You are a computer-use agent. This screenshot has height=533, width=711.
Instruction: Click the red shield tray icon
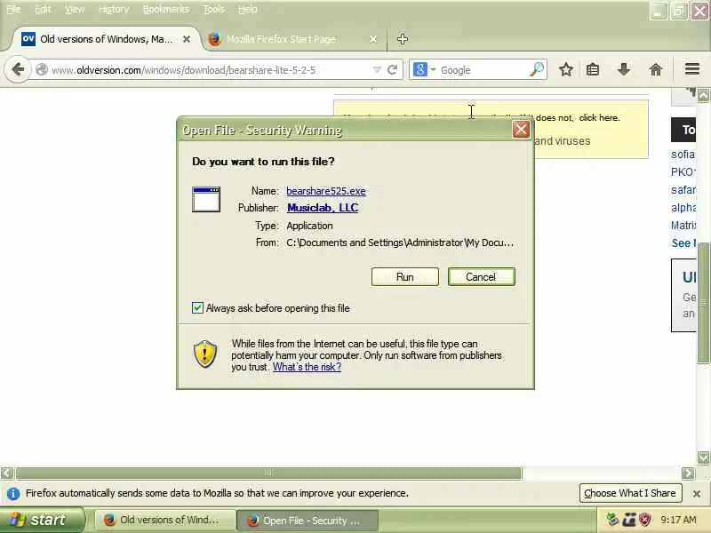click(x=645, y=520)
